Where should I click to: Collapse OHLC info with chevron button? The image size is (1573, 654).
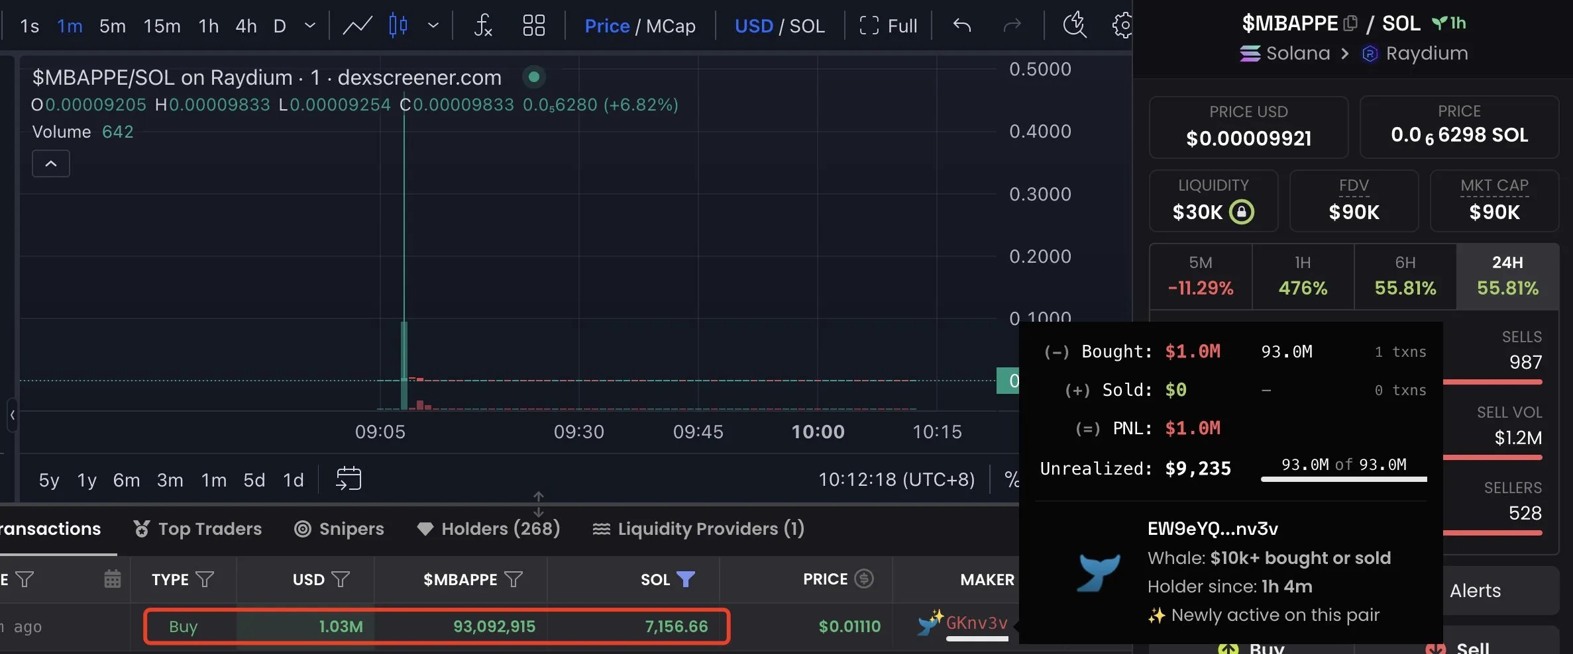click(x=50, y=163)
